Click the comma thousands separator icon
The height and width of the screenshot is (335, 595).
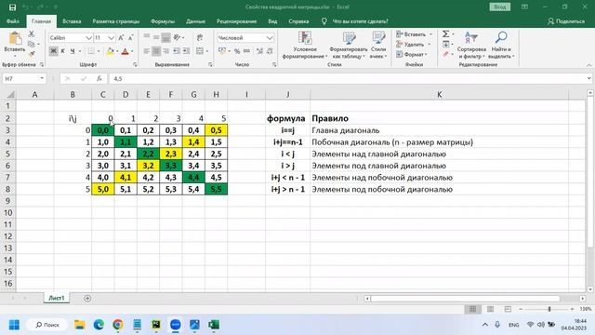click(246, 51)
